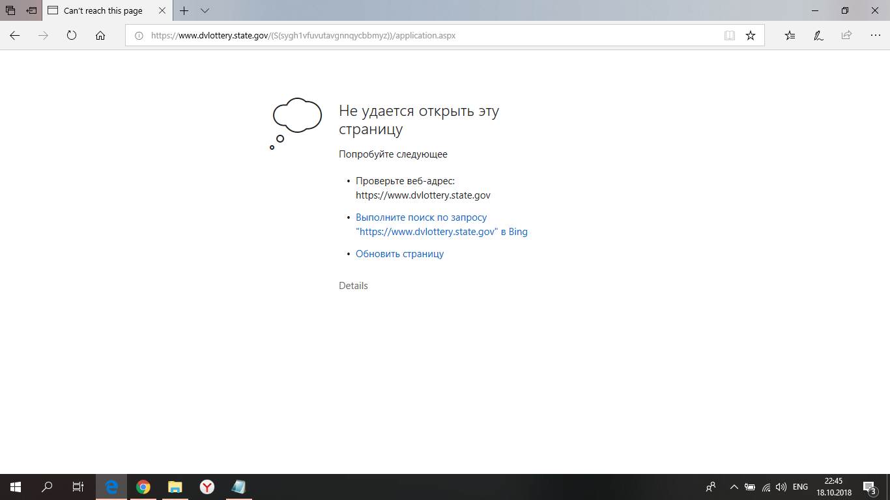Click the address bar URL field
890x500 pixels.
[423, 36]
